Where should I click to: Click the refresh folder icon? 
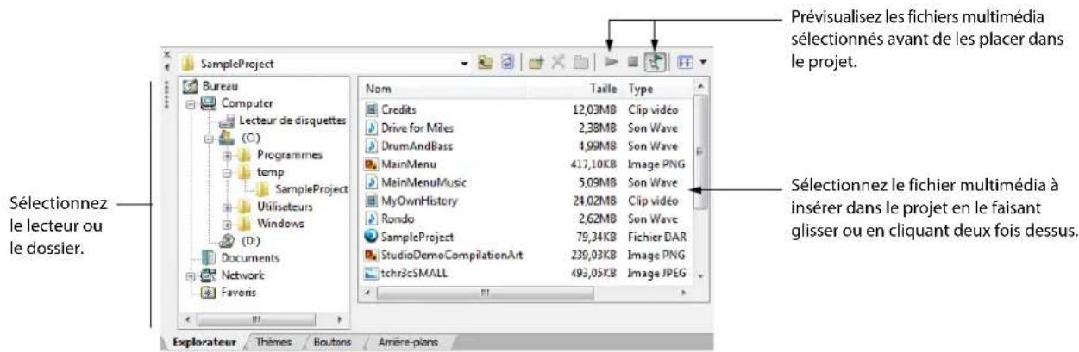click(x=508, y=63)
